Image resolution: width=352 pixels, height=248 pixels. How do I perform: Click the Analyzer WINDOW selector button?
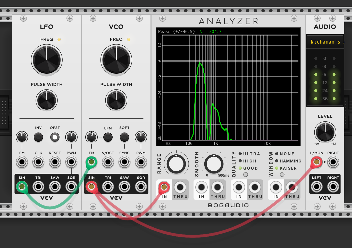pos(282,175)
